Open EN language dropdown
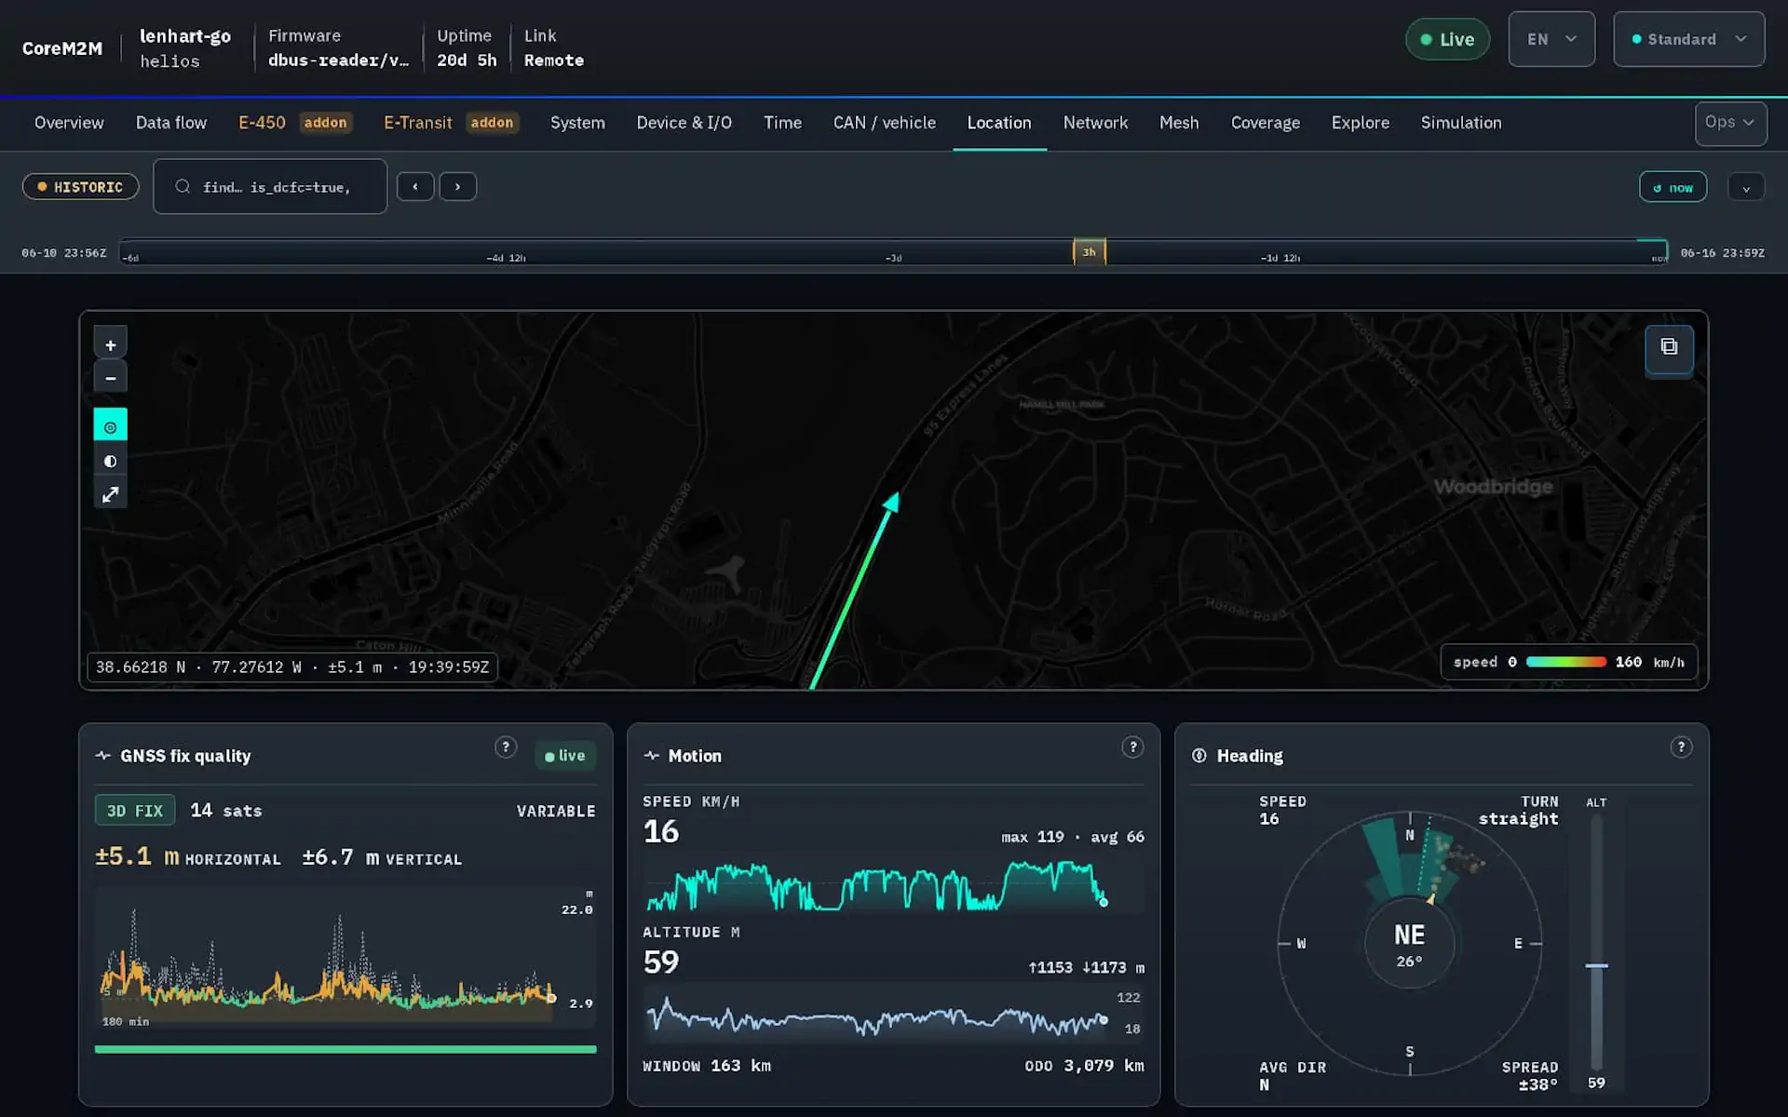This screenshot has width=1788, height=1117. point(1551,39)
